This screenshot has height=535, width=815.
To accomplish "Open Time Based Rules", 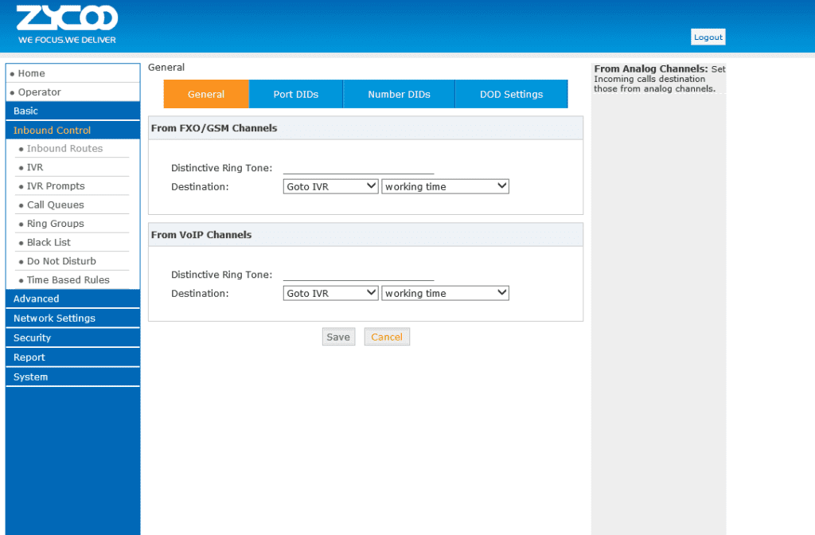I will (68, 280).
